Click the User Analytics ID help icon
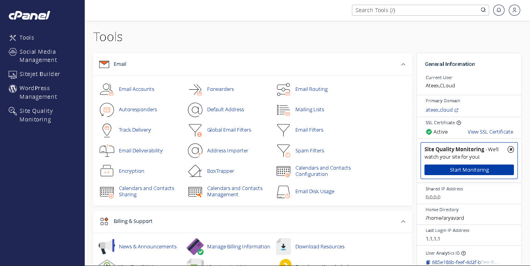 [x=464, y=253]
